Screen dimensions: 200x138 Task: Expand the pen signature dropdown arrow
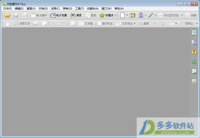(x=155, y=15)
